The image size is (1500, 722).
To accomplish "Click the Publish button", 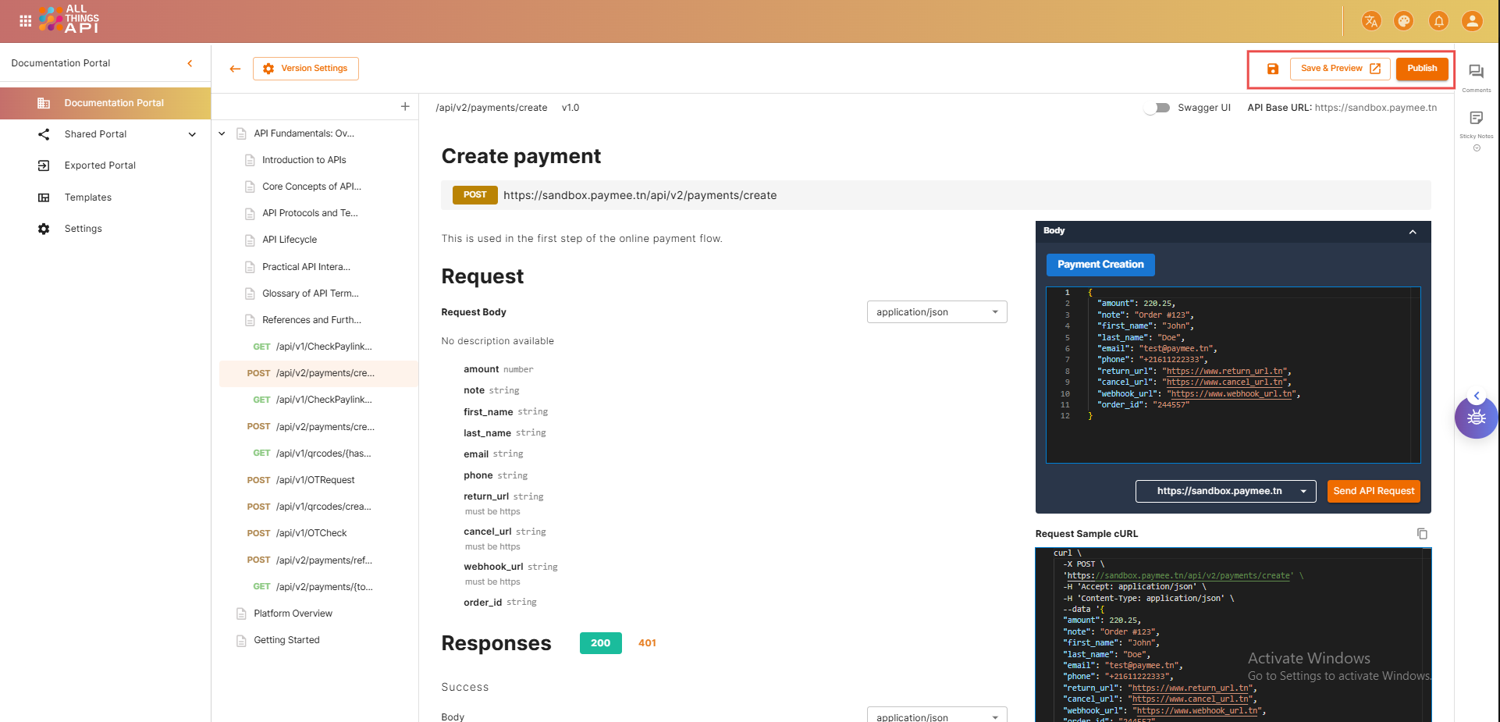I will [x=1422, y=69].
